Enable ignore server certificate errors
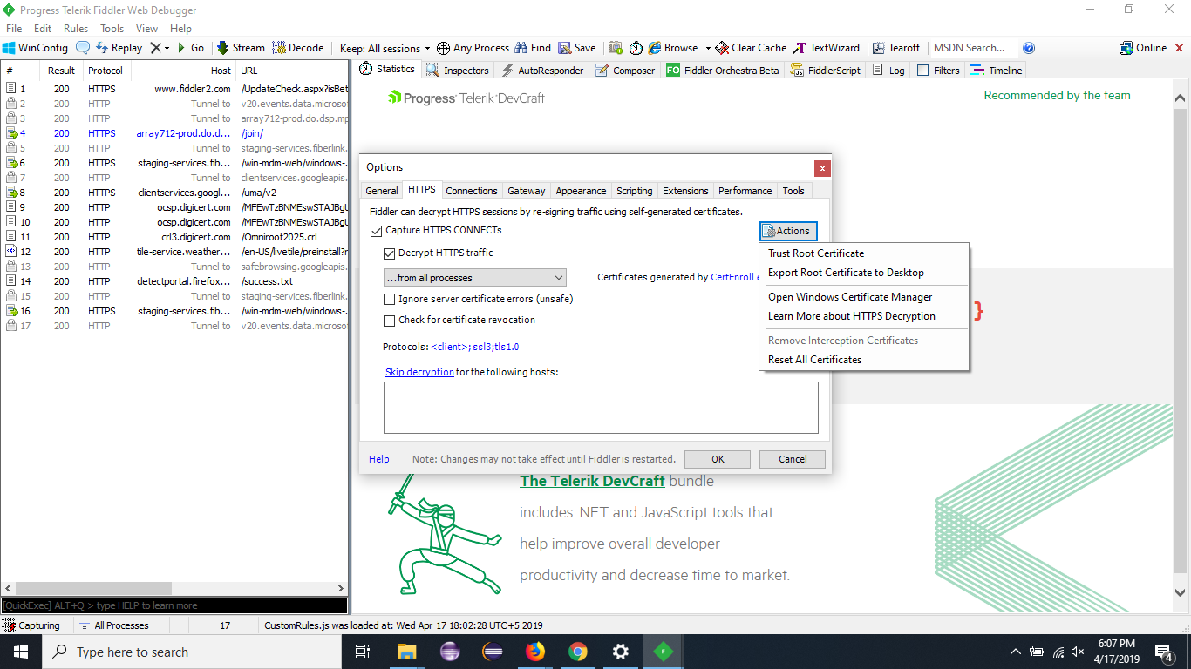Viewport: 1191px width, 669px height. coord(389,299)
